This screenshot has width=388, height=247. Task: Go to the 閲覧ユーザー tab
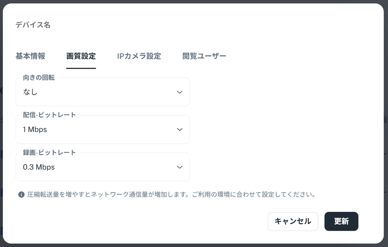point(204,56)
